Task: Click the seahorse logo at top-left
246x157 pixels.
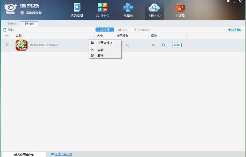Action: coord(10,9)
